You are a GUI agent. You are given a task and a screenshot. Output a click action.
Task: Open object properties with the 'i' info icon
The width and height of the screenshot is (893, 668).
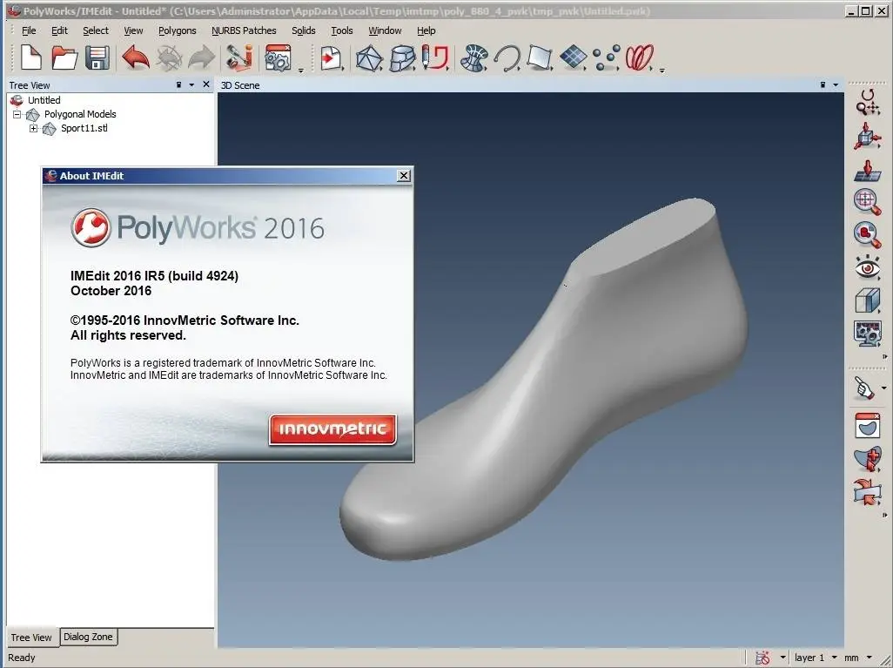pyautogui.click(x=239, y=57)
